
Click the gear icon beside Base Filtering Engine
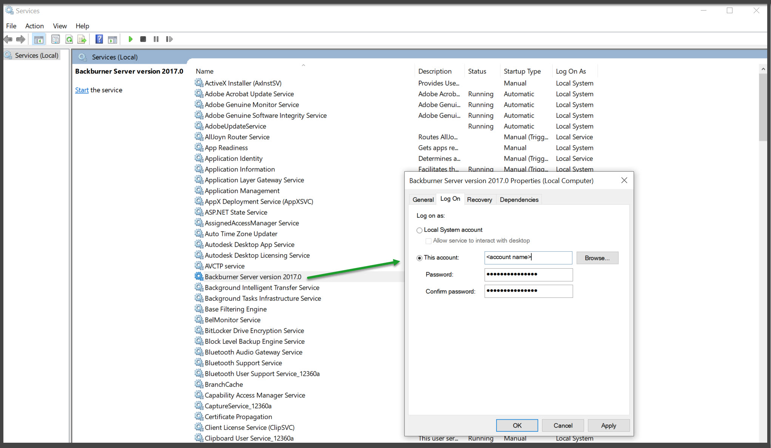199,309
